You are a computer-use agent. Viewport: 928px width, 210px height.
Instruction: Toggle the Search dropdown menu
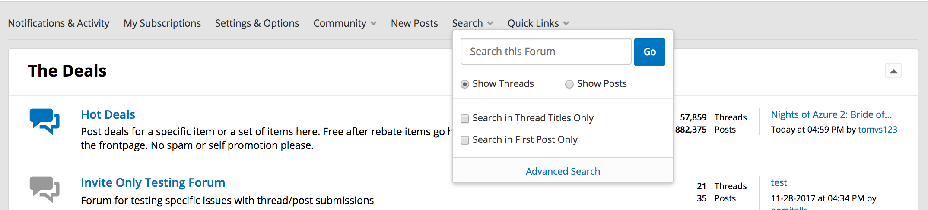point(473,23)
